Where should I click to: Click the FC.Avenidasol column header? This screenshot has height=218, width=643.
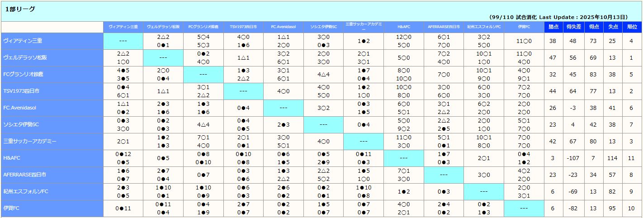pyautogui.click(x=283, y=27)
